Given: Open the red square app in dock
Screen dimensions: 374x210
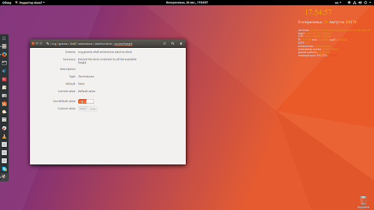Looking at the screenshot, I should click(4, 79).
